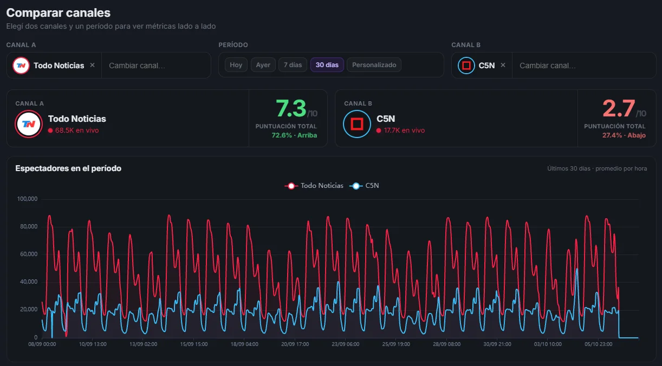Toggle Todo Noticias series in chart legend
This screenshot has width=662, height=366.
314,186
